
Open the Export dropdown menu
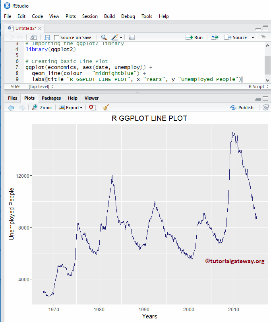[x=71, y=108]
